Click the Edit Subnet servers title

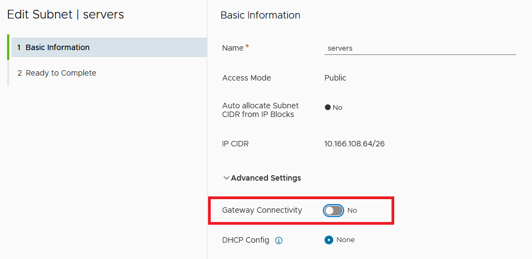point(65,15)
